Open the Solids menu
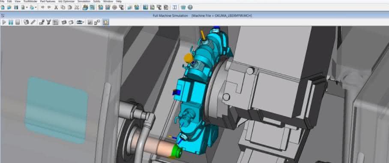Viewport: 389px width, 163px height. coord(97,1)
